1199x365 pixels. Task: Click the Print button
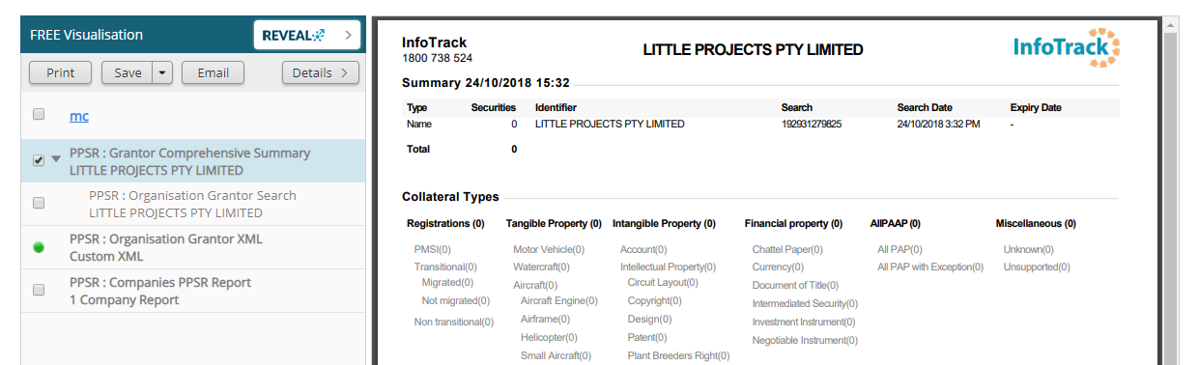click(x=61, y=72)
